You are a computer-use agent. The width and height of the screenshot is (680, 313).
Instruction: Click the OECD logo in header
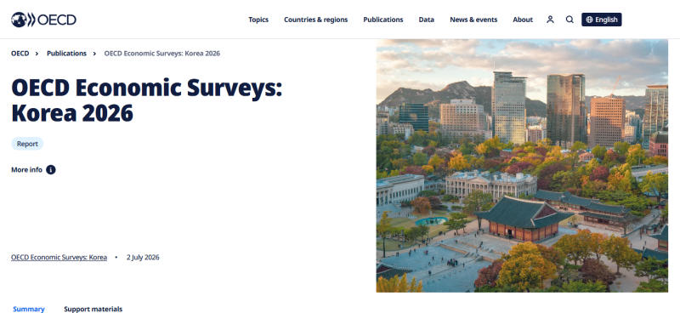pyautogui.click(x=43, y=20)
